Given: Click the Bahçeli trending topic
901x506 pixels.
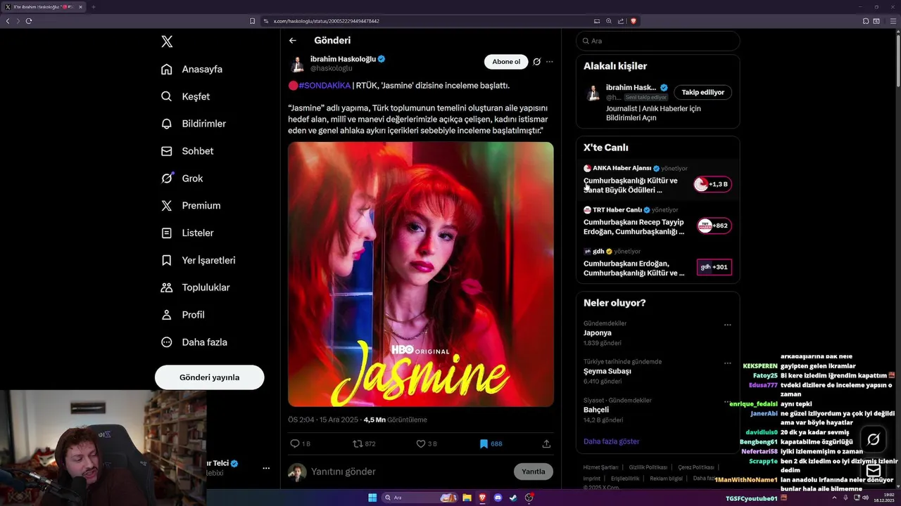Looking at the screenshot, I should [x=596, y=410].
